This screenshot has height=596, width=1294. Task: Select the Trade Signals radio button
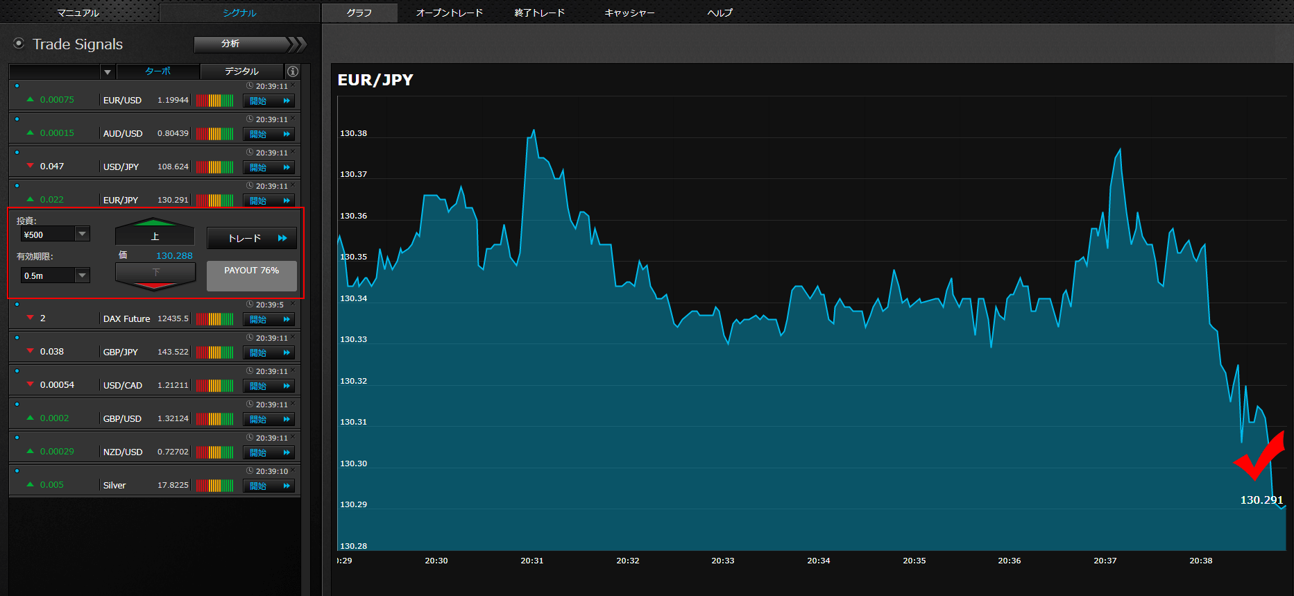tap(19, 44)
